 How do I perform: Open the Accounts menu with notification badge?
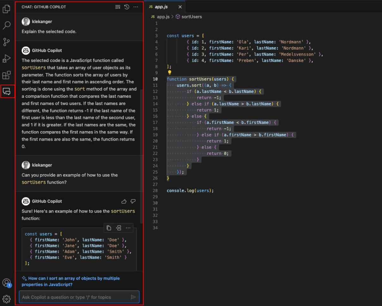(x=6, y=283)
